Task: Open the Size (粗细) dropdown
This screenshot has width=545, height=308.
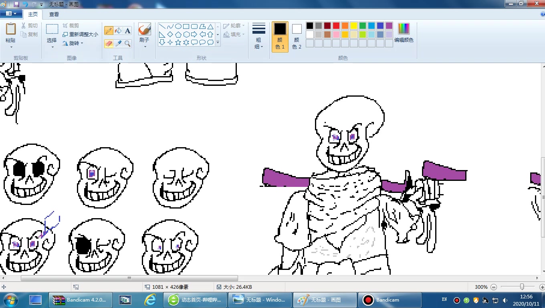Action: tap(259, 36)
